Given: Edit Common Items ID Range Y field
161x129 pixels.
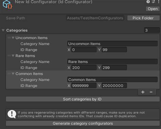Looking at the screenshot, I should (114, 85).
